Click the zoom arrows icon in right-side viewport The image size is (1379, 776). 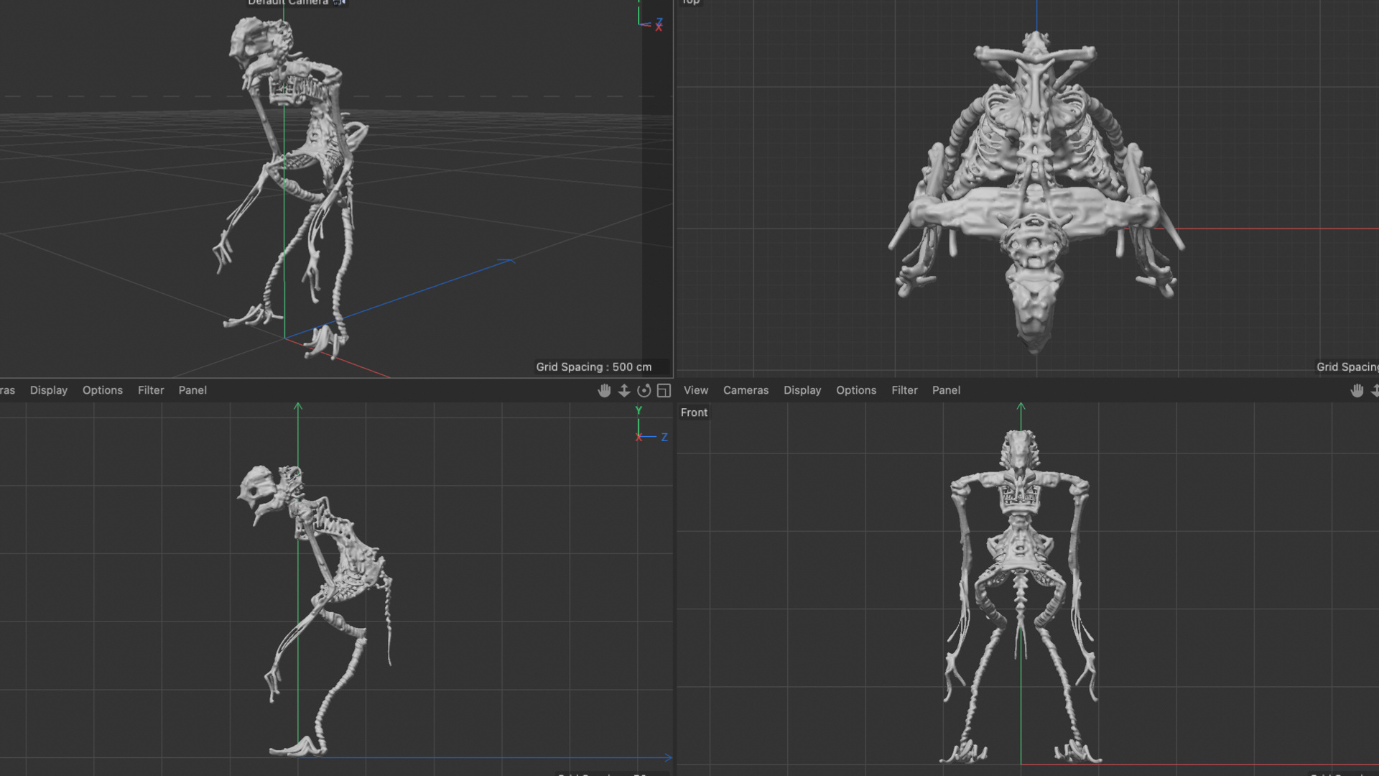pos(624,390)
